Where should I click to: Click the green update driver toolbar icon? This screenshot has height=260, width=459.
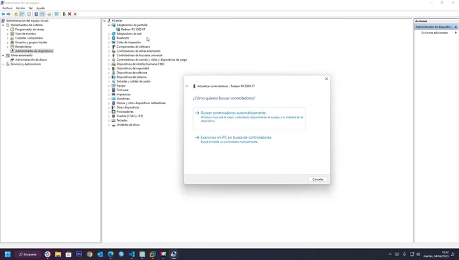pyautogui.click(x=64, y=14)
